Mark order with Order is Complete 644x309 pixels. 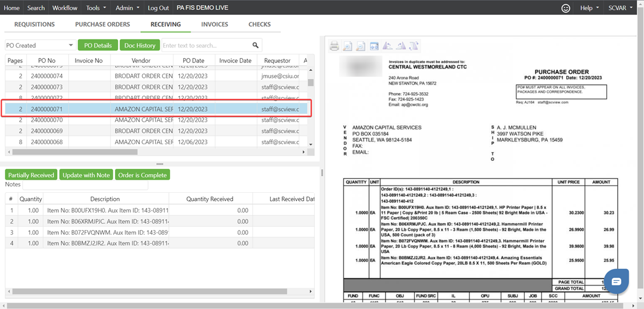click(x=142, y=175)
